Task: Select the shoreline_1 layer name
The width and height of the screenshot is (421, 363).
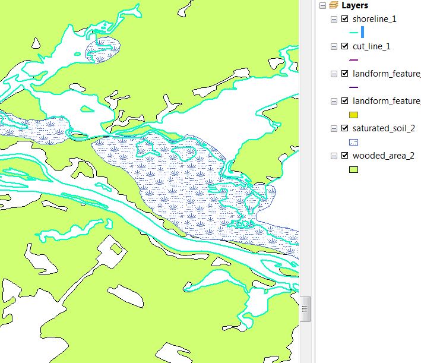Action: pos(374,19)
